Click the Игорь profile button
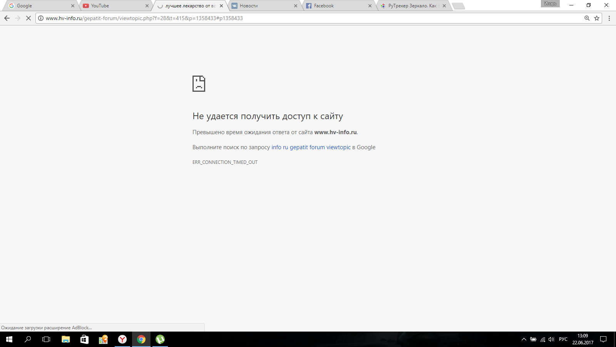The image size is (616, 347). click(550, 4)
